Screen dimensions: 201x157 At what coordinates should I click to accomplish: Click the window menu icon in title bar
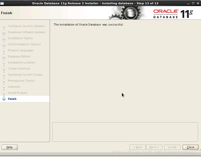[x=2, y=3]
